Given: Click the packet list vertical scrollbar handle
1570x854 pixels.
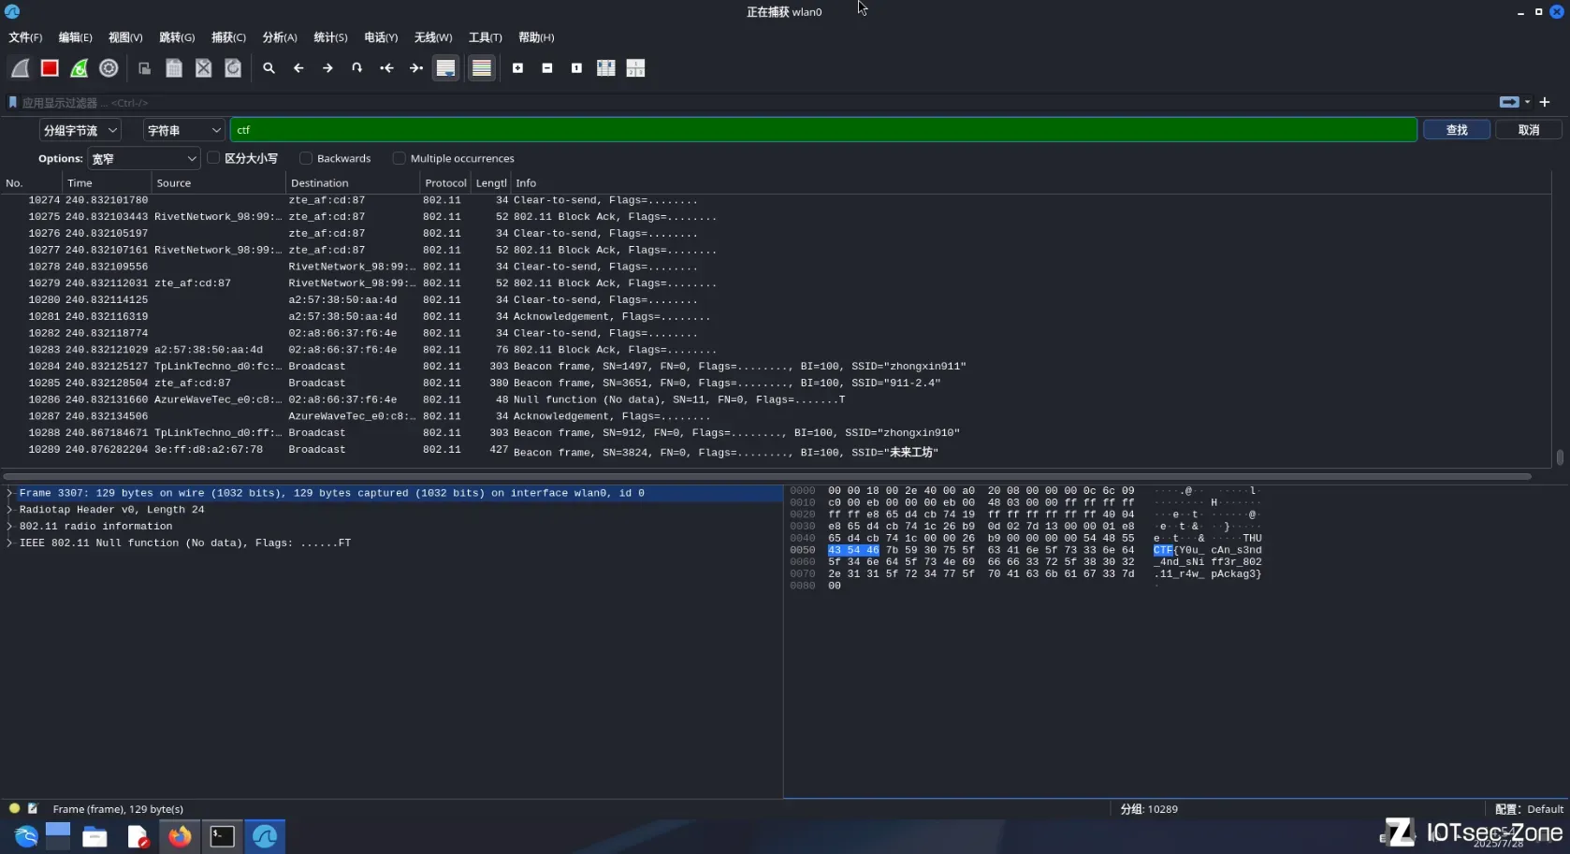Looking at the screenshot, I should point(1560,457).
